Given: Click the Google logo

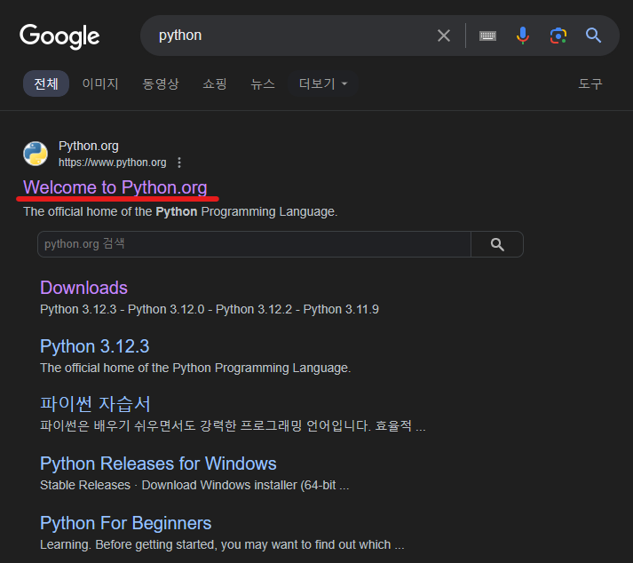Looking at the screenshot, I should (x=59, y=36).
